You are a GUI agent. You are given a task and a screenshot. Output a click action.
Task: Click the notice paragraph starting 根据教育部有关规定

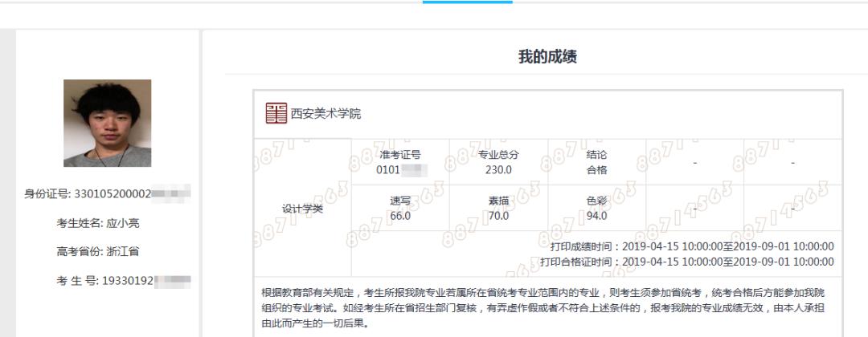point(543,308)
